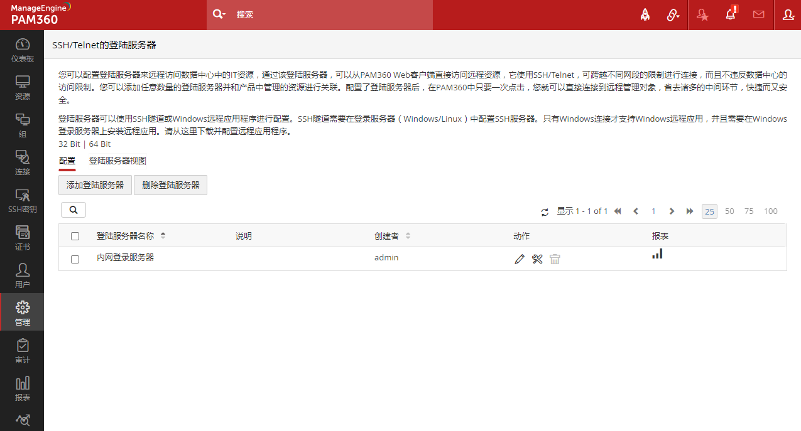This screenshot has width=801, height=431.
Task: Go to first page arrow
Action: pos(618,211)
